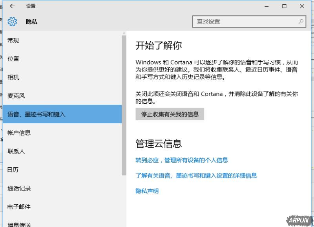Viewport: 314px width, 227px height.
Task: Open 了解有关语音、墨迹书写和键入设置的详细信息 link
Action: (x=196, y=176)
